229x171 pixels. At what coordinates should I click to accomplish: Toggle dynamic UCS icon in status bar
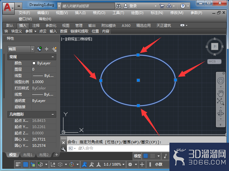(53, 164)
